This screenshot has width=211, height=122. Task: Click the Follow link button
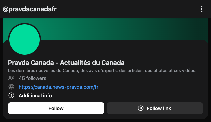pyautogui.click(x=155, y=108)
